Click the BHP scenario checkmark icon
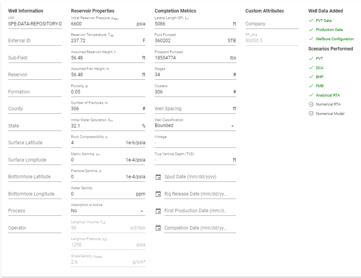 pos(311,77)
